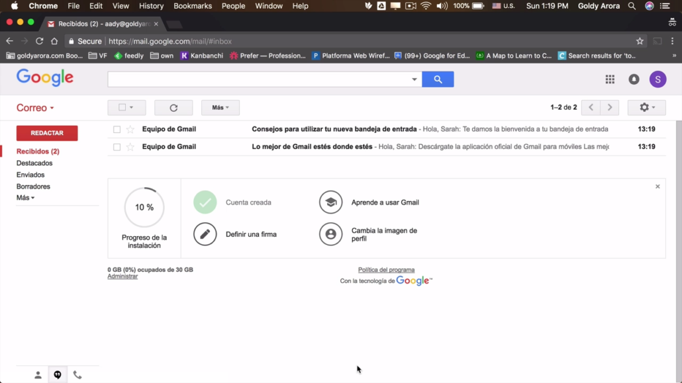Viewport: 682px width, 383px height.
Task: Click the Aprende a usar Gmail link
Action: [385, 202]
